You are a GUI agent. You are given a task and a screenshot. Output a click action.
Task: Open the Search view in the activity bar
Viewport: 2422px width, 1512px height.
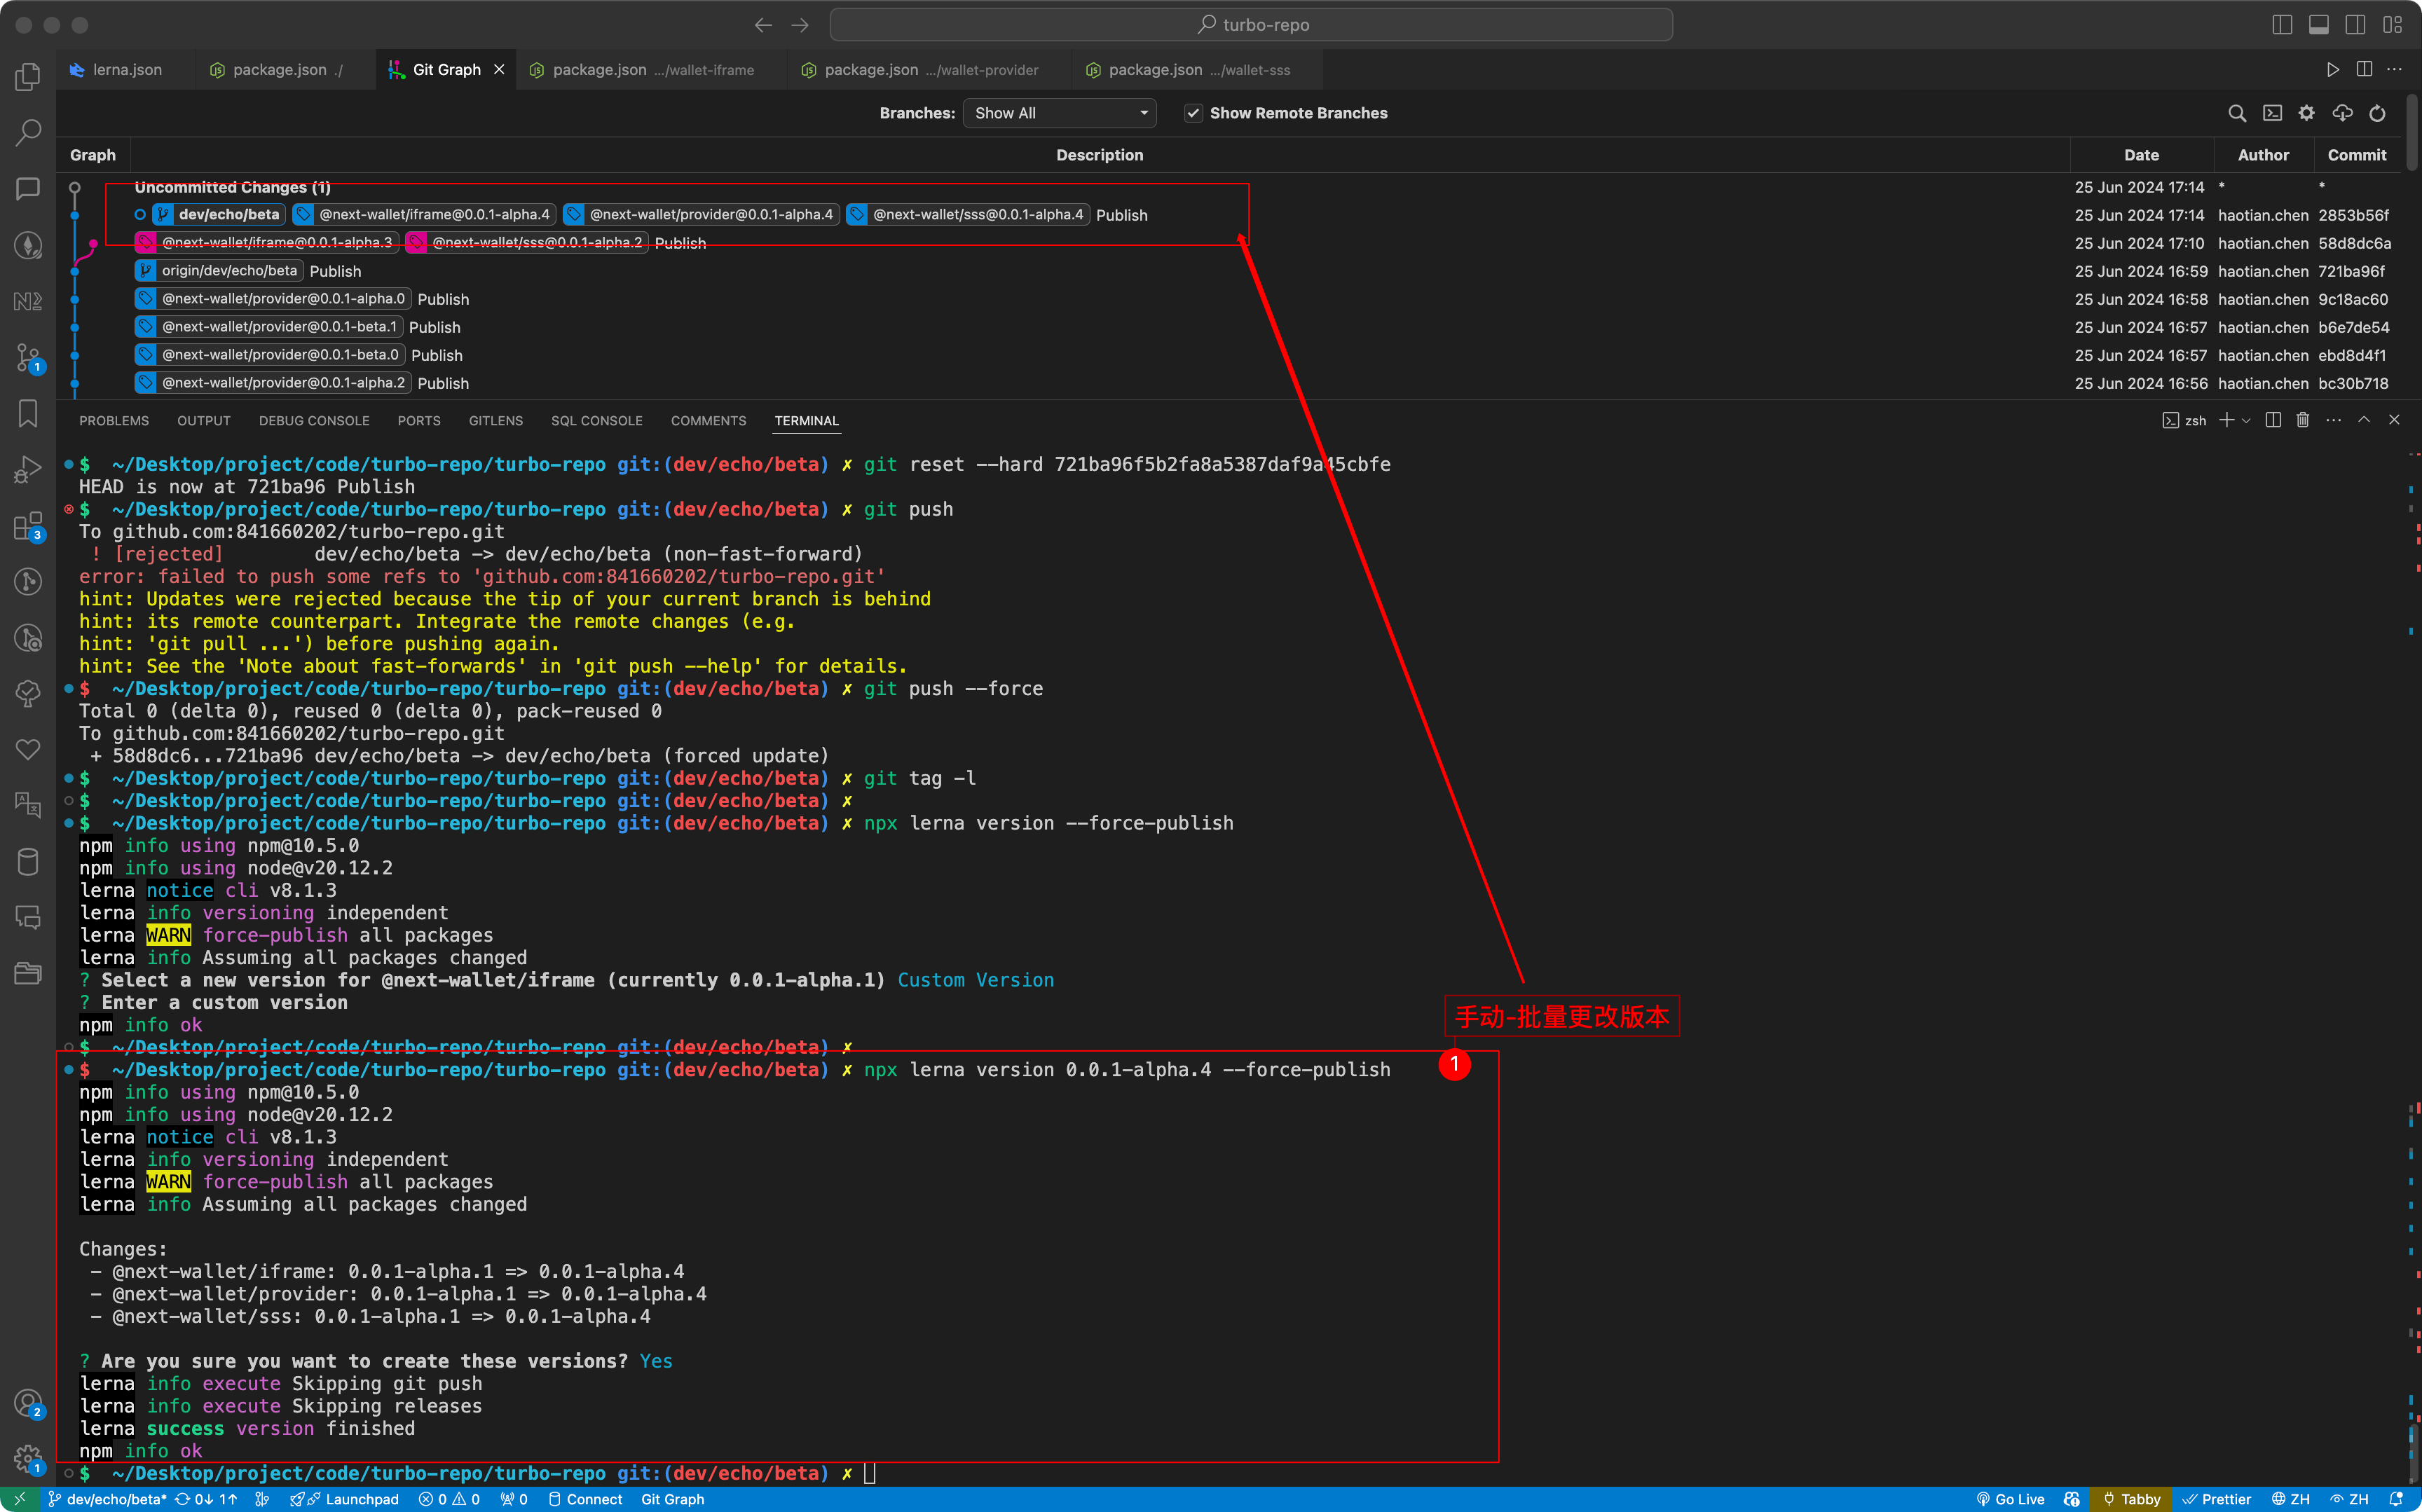[28, 132]
